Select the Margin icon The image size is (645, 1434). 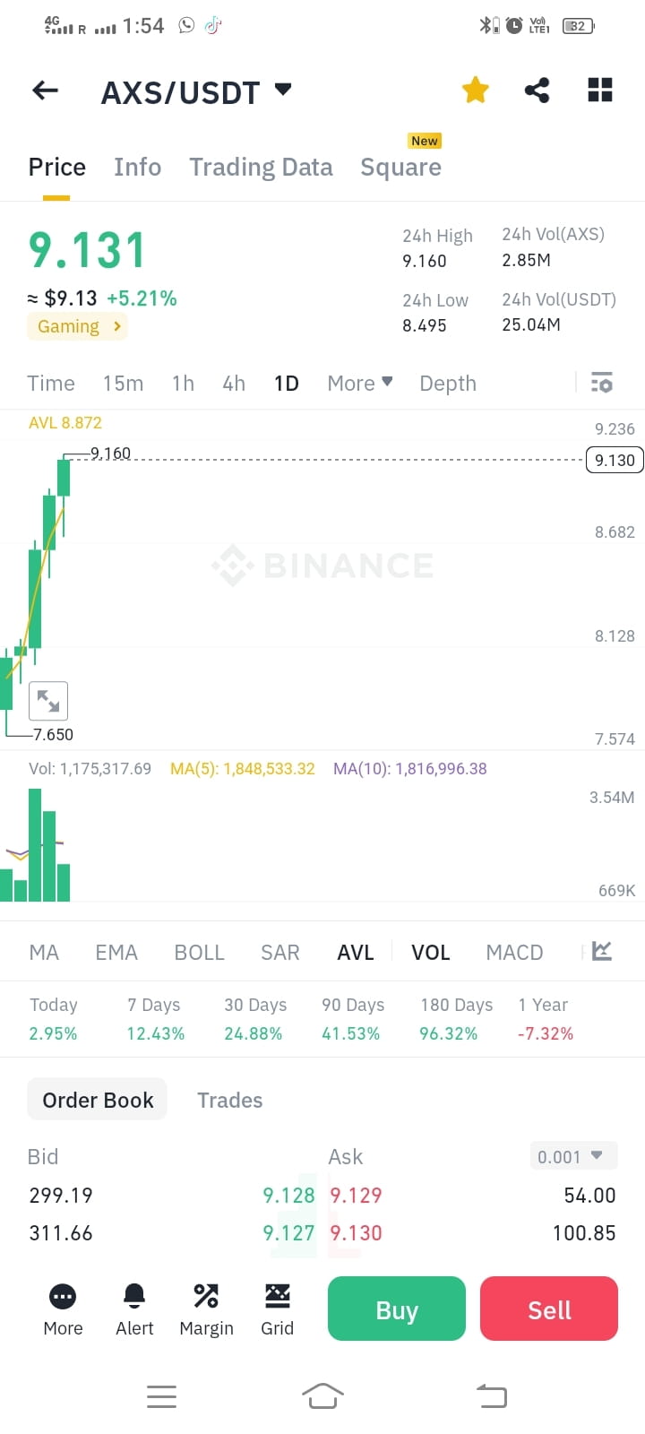(x=206, y=1309)
